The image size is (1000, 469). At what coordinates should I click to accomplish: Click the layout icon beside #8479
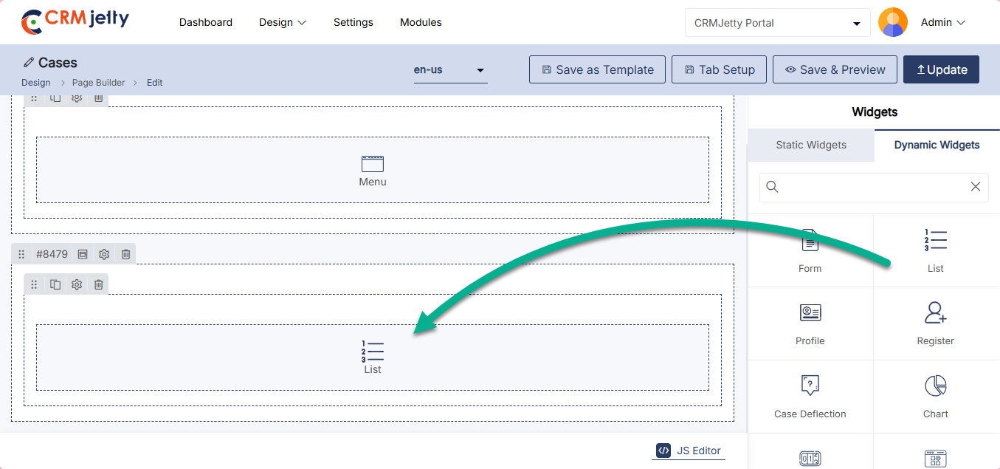pyautogui.click(x=83, y=254)
